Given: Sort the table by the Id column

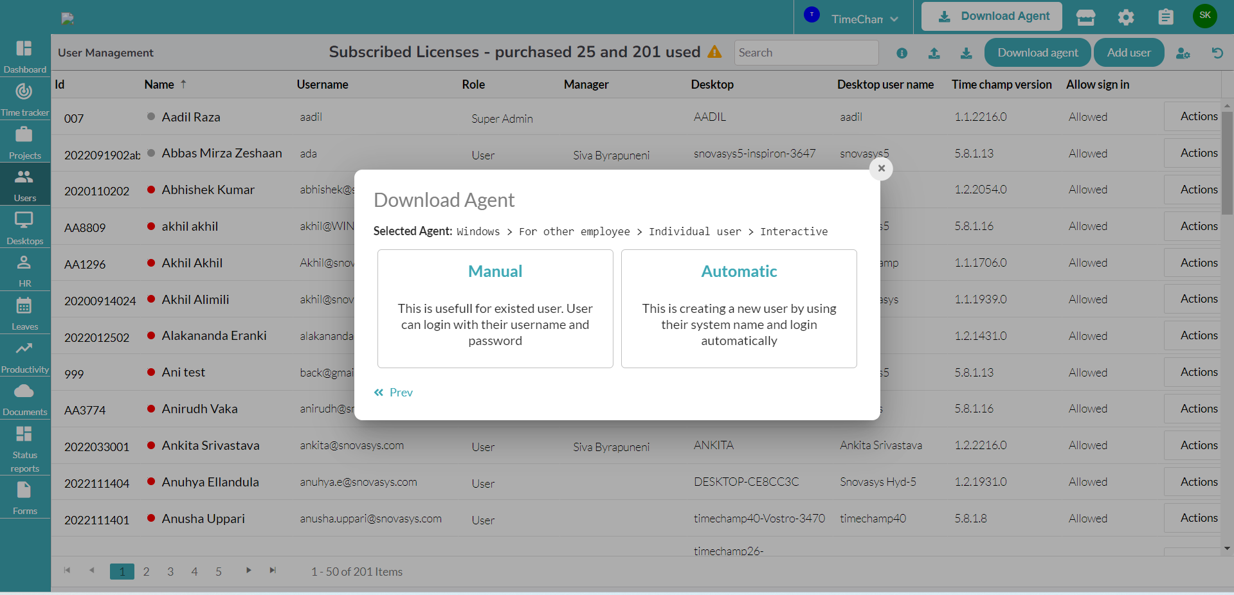Looking at the screenshot, I should tap(60, 84).
